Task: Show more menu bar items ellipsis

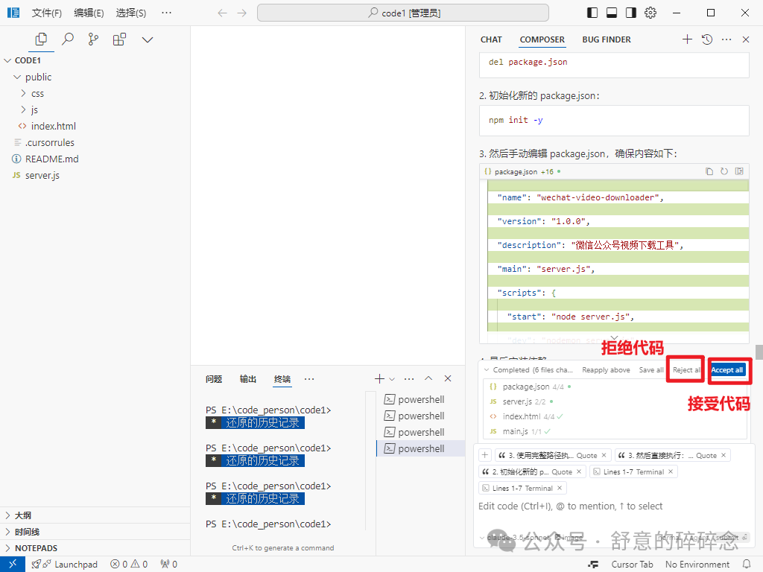Action: (166, 13)
